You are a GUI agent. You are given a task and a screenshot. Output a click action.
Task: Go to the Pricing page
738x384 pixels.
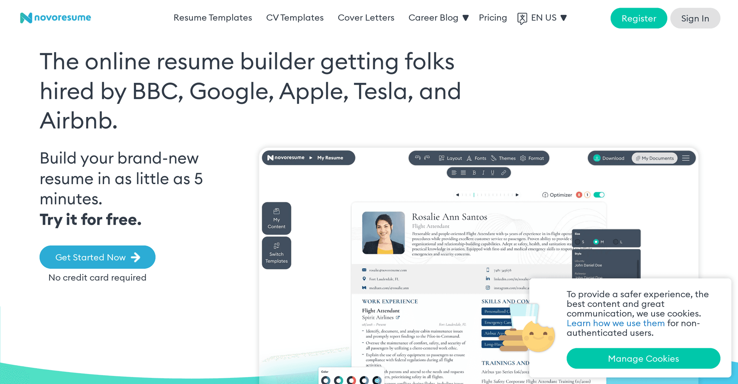coord(493,18)
